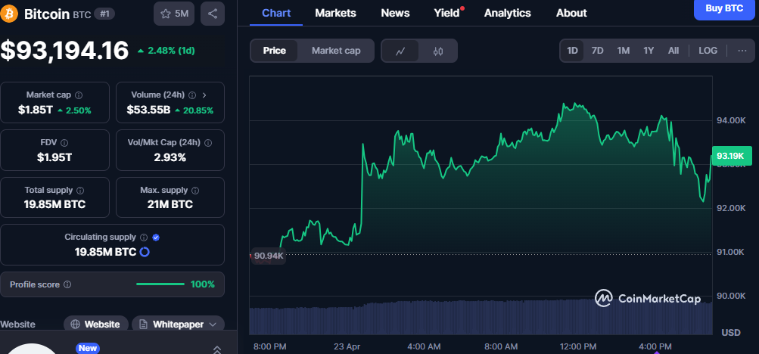Open the share icon button
Image resolution: width=759 pixels, height=354 pixels.
[x=213, y=14]
